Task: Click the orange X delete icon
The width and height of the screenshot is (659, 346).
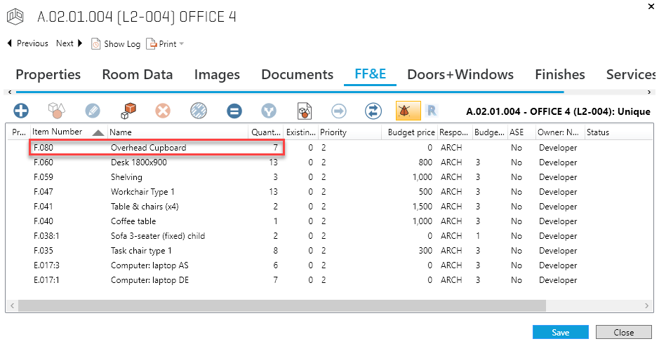Action: pos(163,111)
